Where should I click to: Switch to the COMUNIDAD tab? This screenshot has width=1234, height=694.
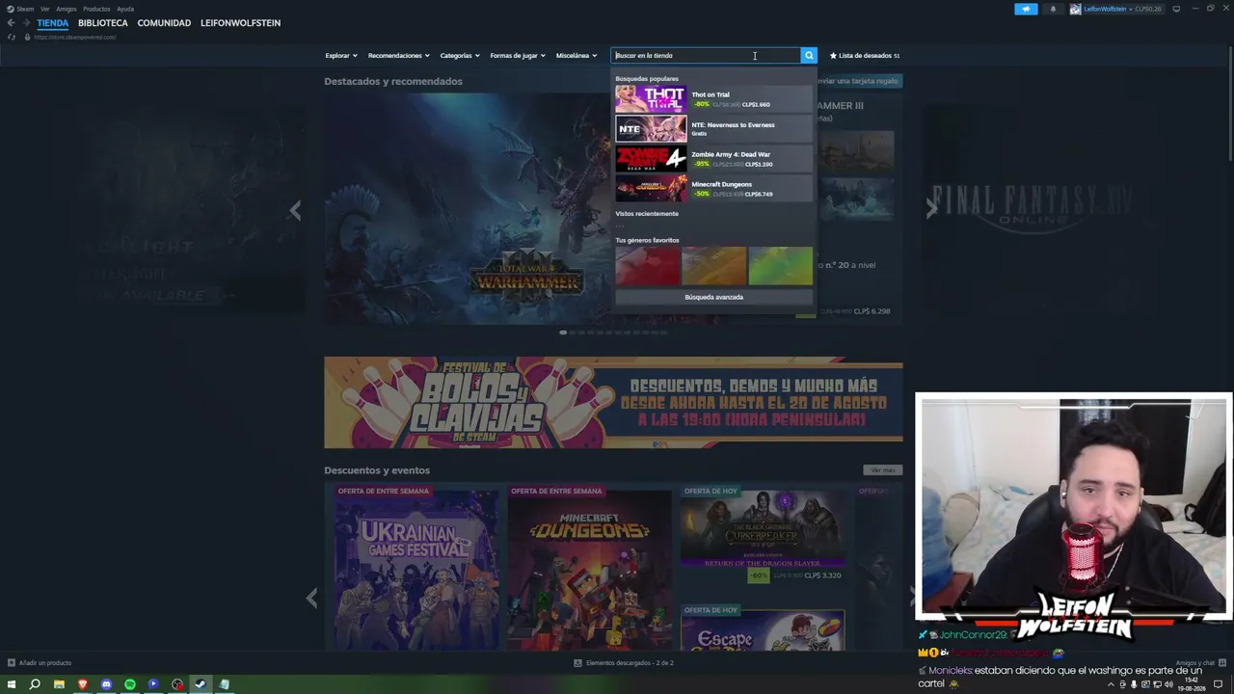click(x=164, y=23)
